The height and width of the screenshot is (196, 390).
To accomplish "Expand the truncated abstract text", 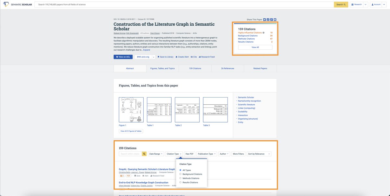I will [147, 50].
